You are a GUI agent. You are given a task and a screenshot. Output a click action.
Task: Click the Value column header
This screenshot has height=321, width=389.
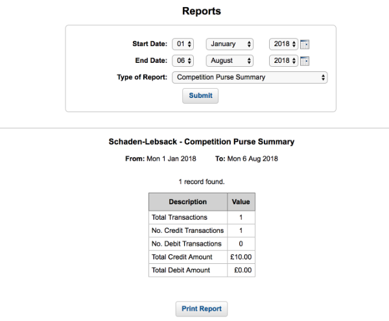[x=241, y=202]
